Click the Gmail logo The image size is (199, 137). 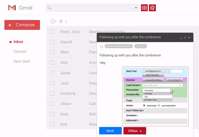tap(12, 8)
